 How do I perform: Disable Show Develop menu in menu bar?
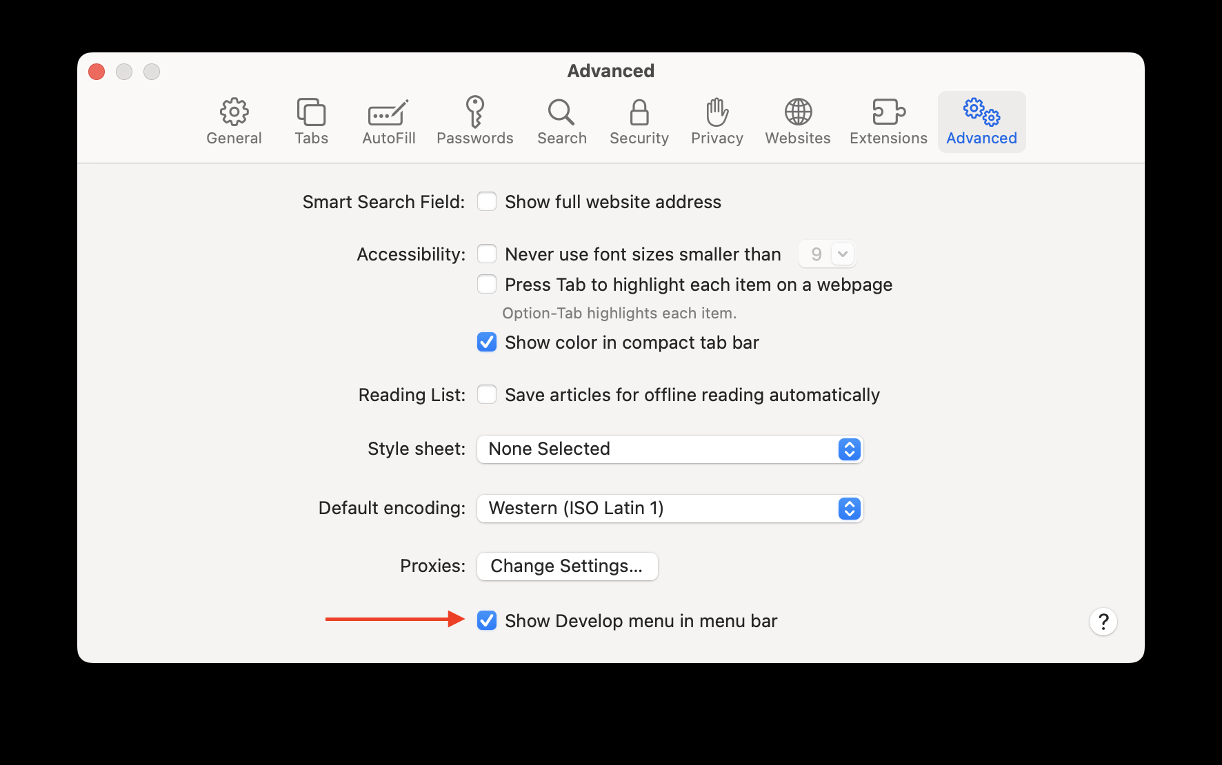487,621
